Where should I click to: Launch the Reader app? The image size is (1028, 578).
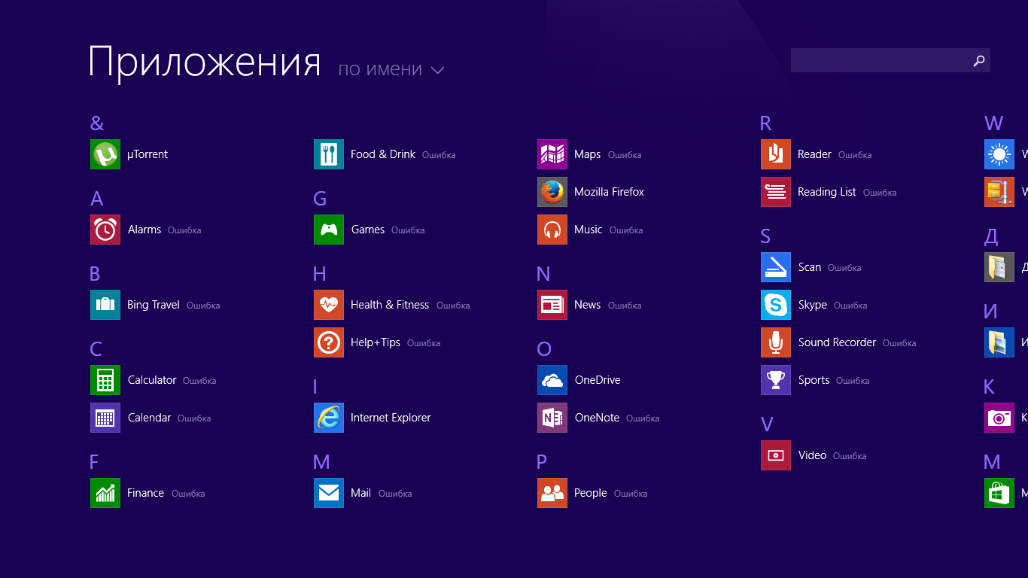[x=776, y=154]
